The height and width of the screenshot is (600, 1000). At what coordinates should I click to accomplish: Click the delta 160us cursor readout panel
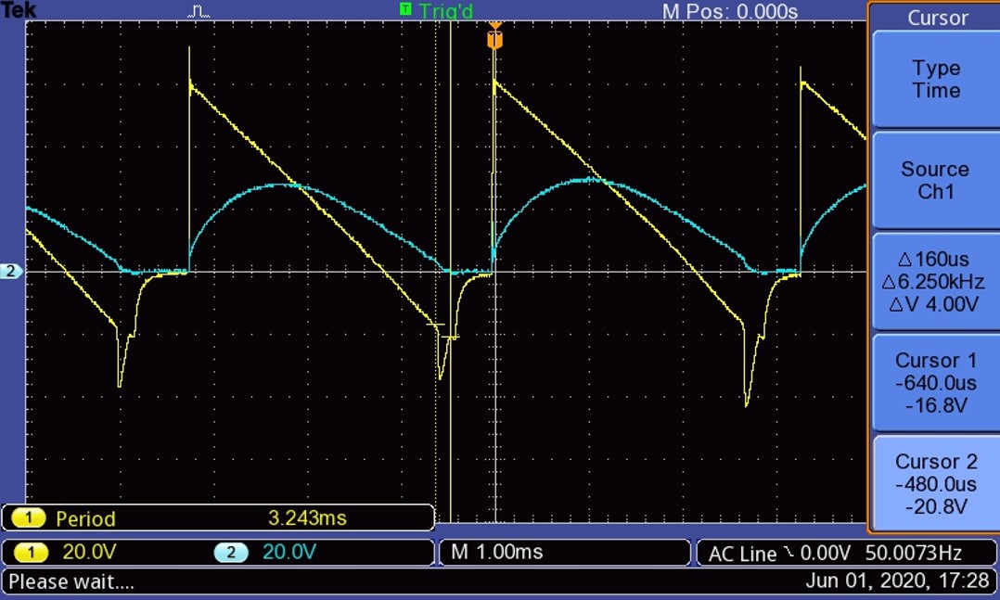pos(935,282)
